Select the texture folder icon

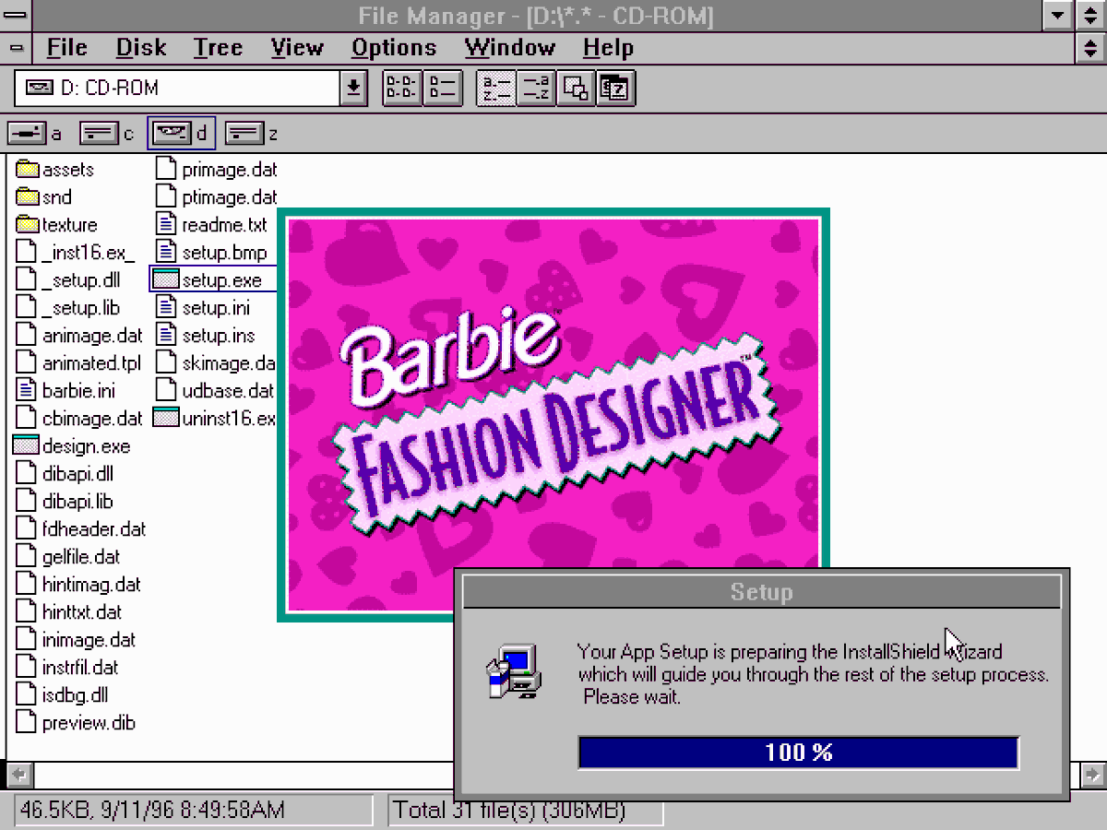[x=28, y=225]
